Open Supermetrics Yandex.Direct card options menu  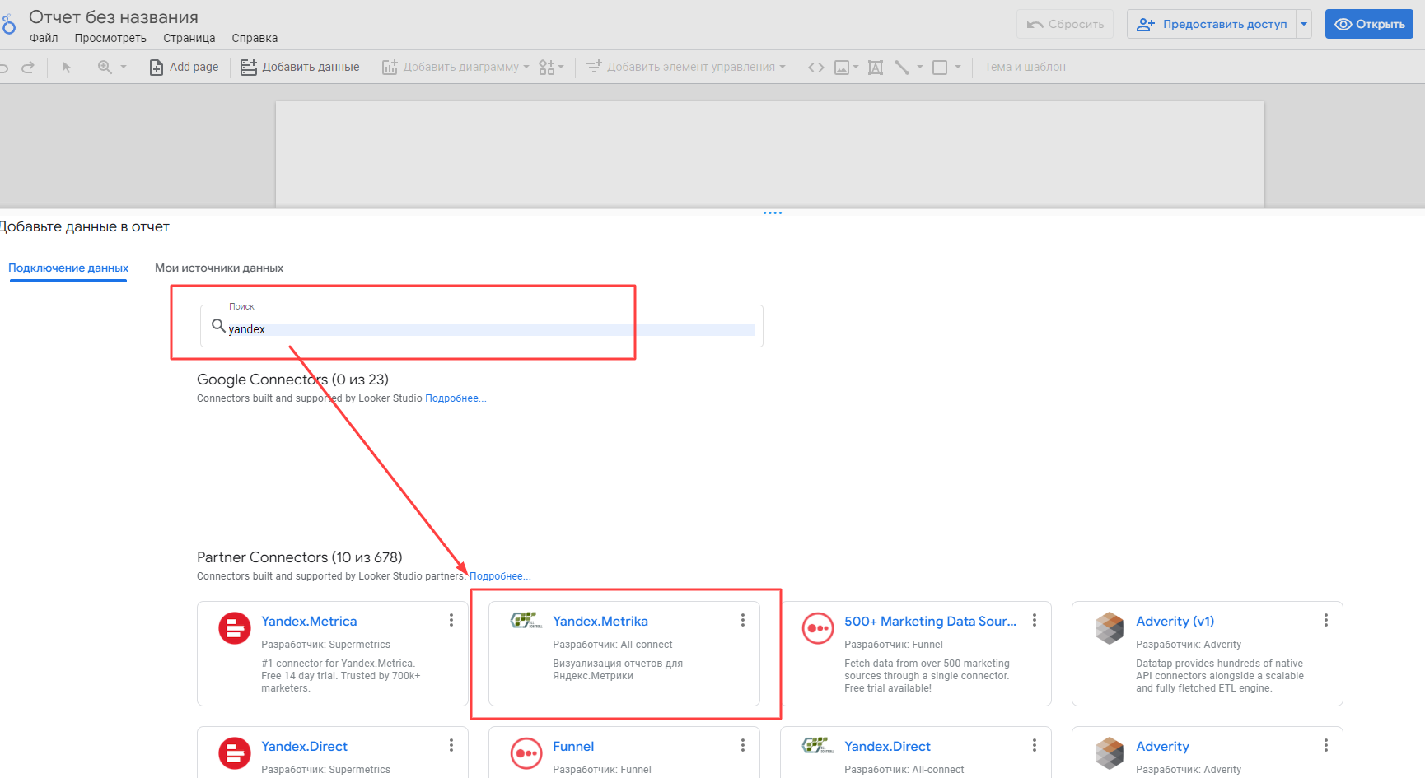[451, 745]
